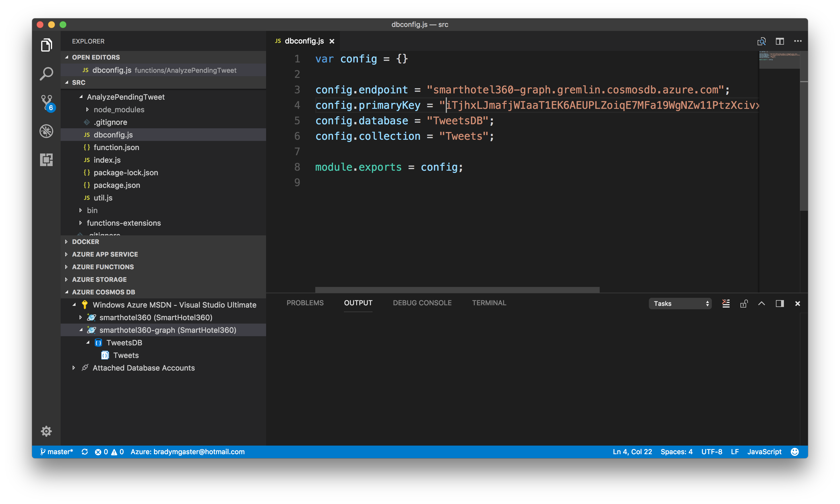Click the Extensions icon in activity bar

coord(47,159)
